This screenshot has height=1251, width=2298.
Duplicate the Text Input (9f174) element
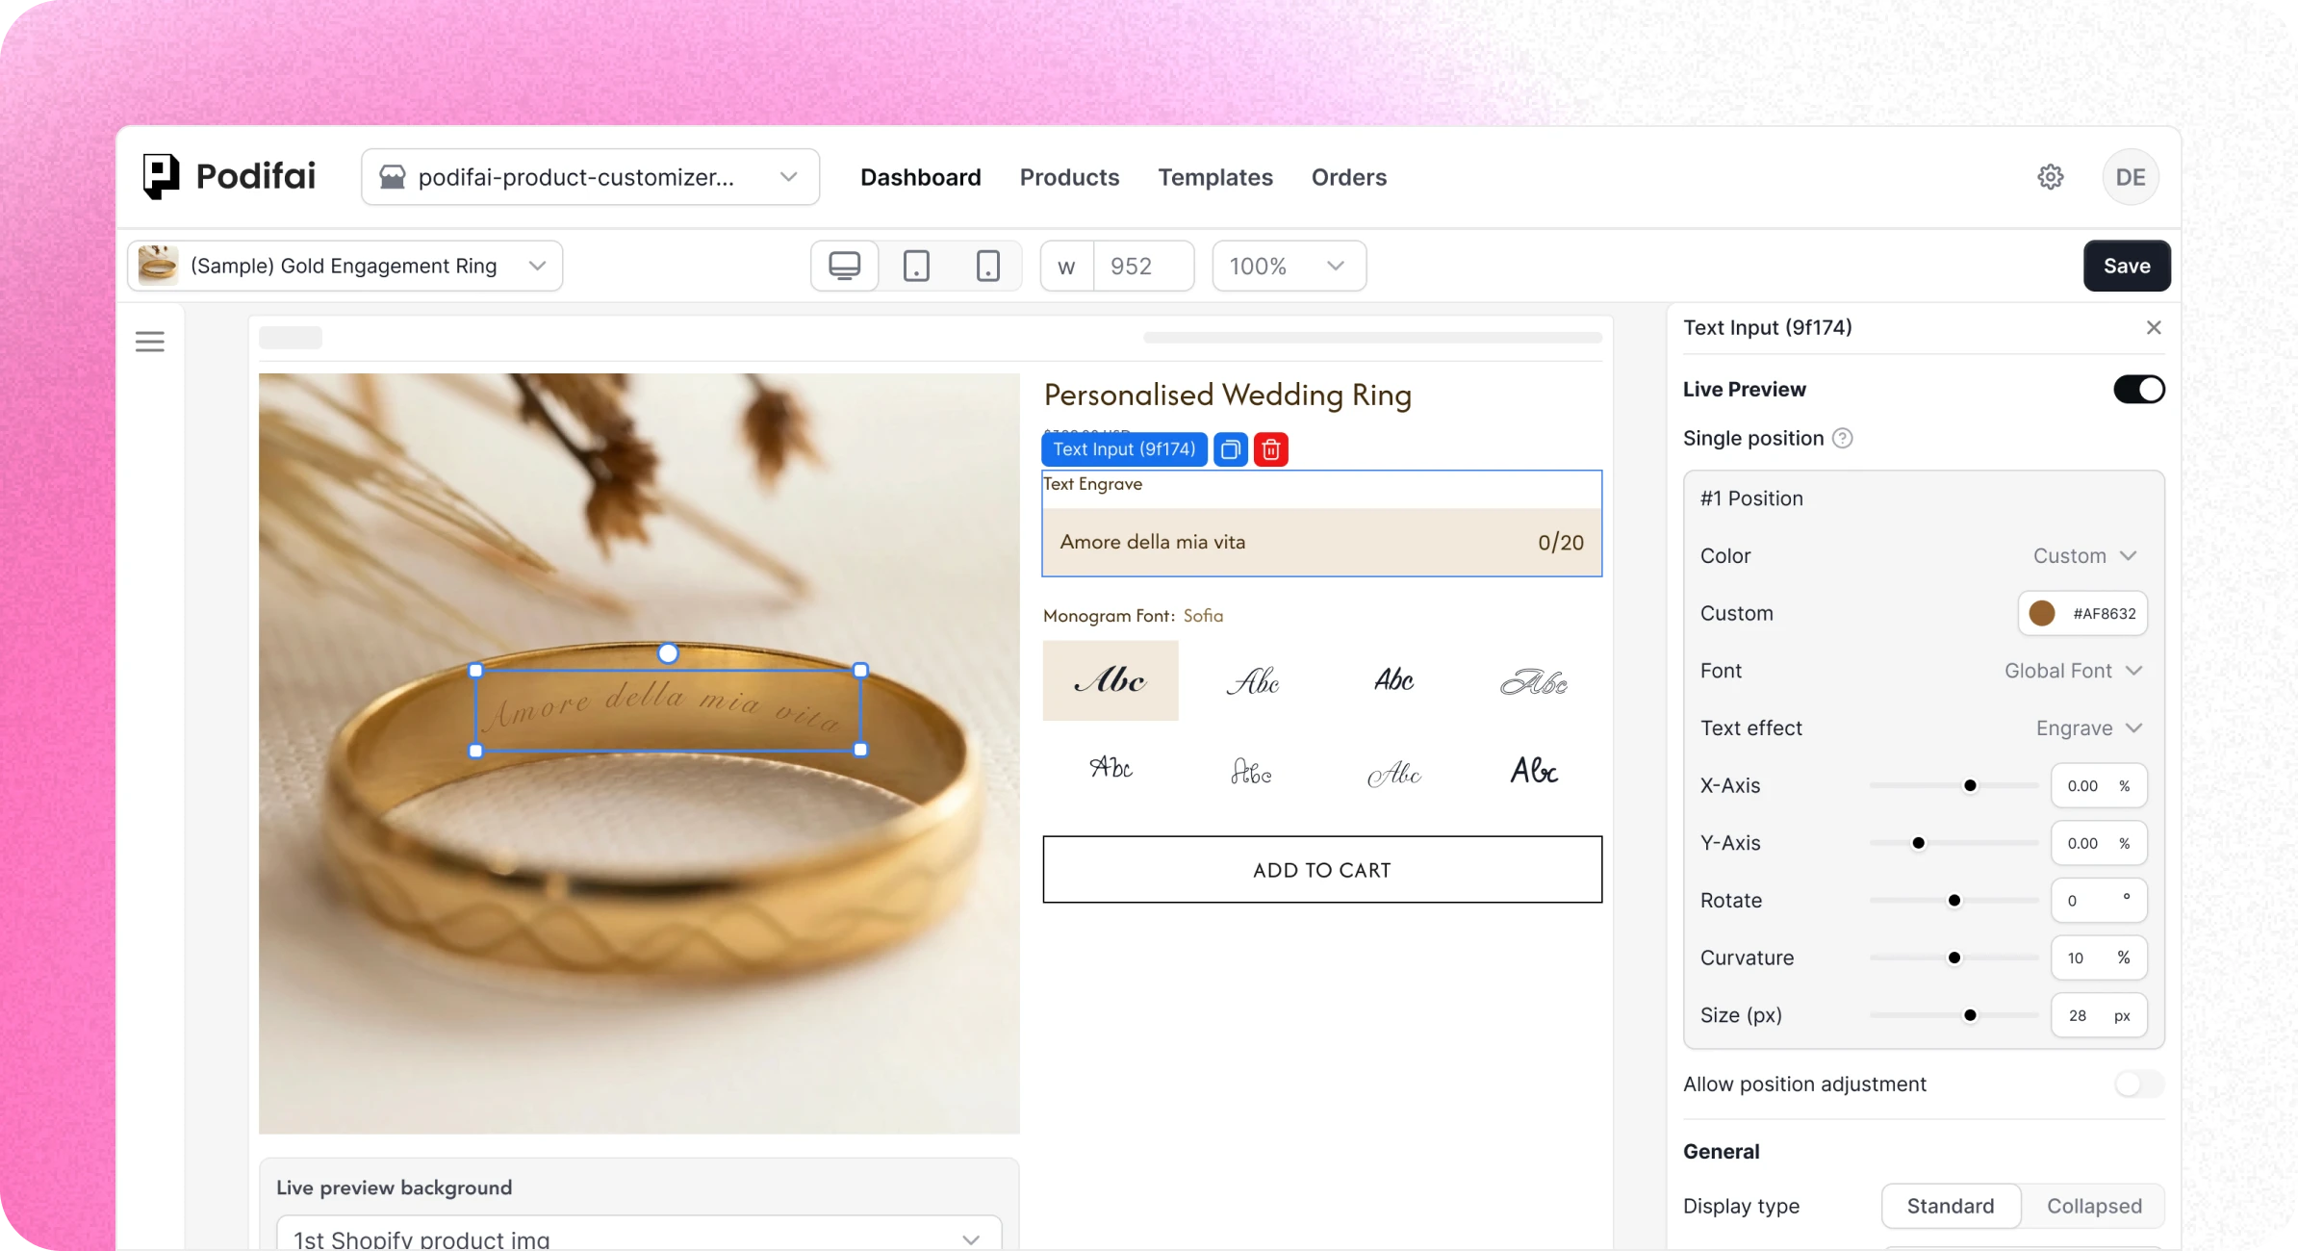[1231, 449]
